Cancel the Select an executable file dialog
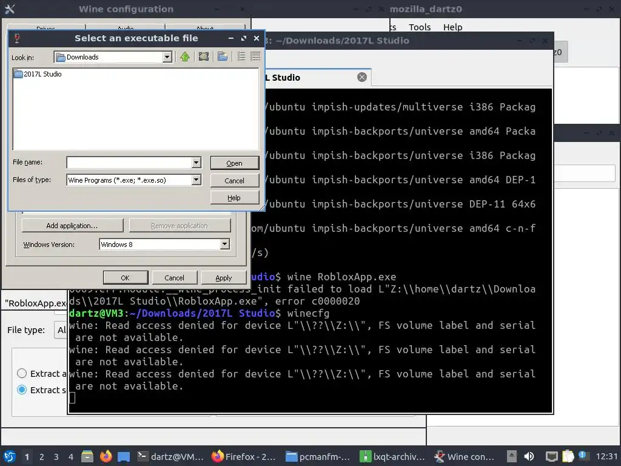 pyautogui.click(x=235, y=181)
